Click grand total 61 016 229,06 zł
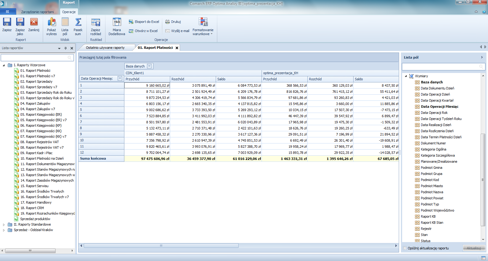This screenshot has height=261, width=488. pos(239,159)
